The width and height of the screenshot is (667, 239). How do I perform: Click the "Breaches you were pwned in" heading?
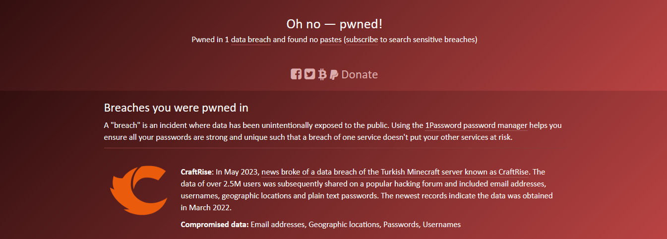click(176, 108)
